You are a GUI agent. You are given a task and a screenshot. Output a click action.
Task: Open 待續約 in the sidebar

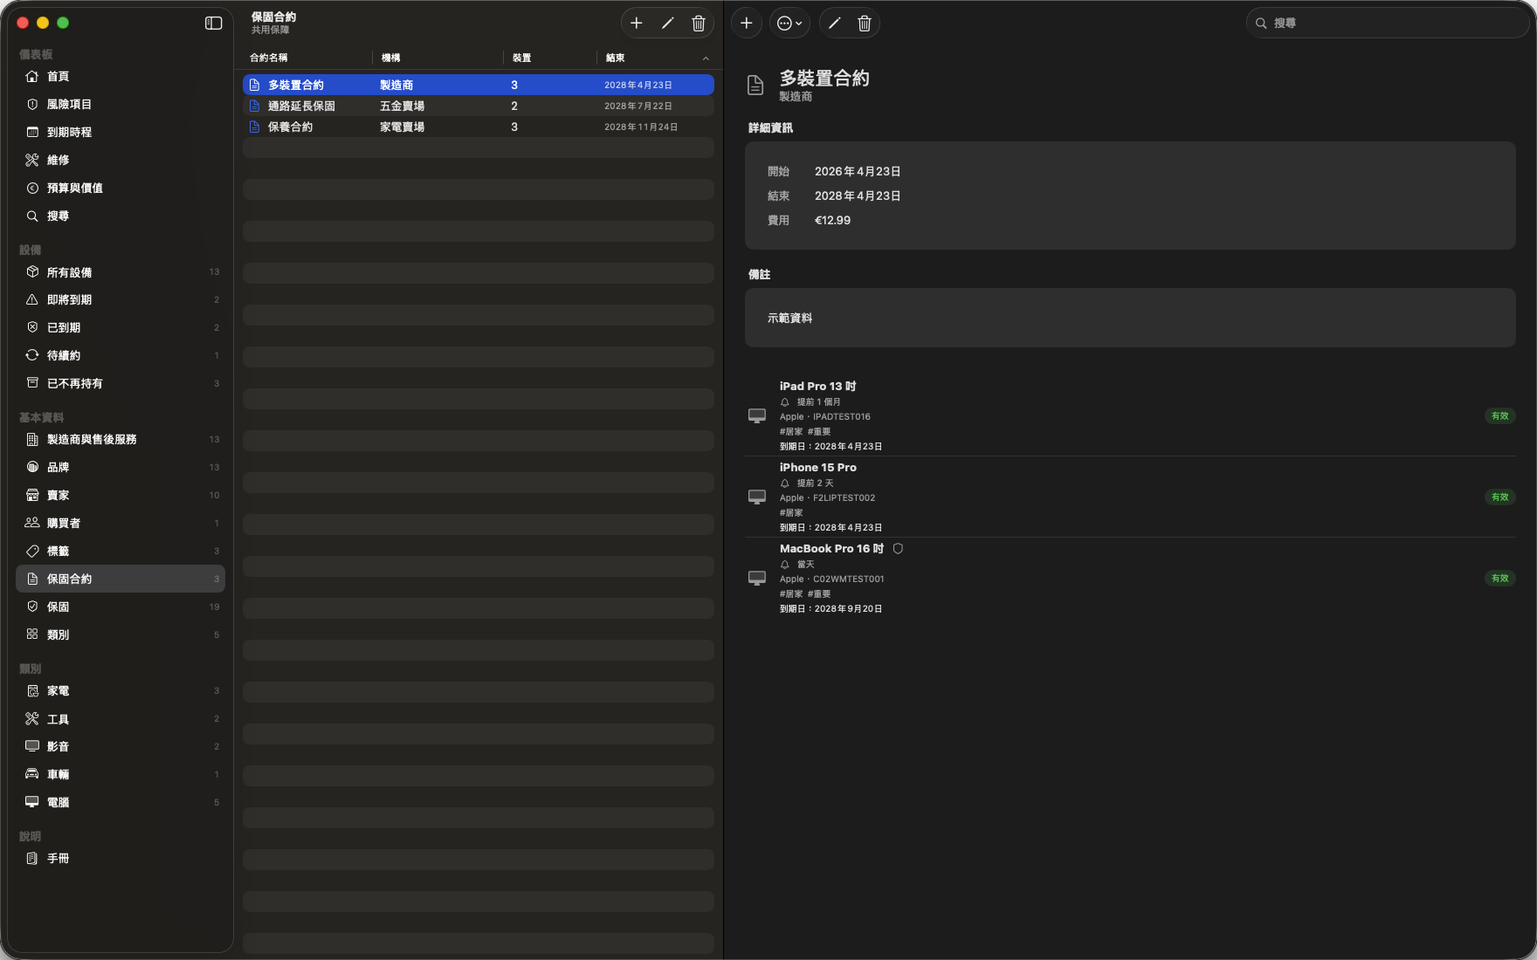pos(121,356)
